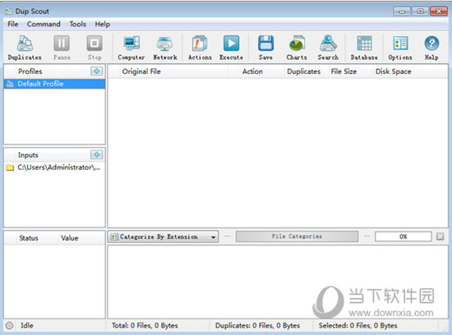452x335 pixels.
Task: Click the add button in Inputs header
Action: [x=97, y=154]
